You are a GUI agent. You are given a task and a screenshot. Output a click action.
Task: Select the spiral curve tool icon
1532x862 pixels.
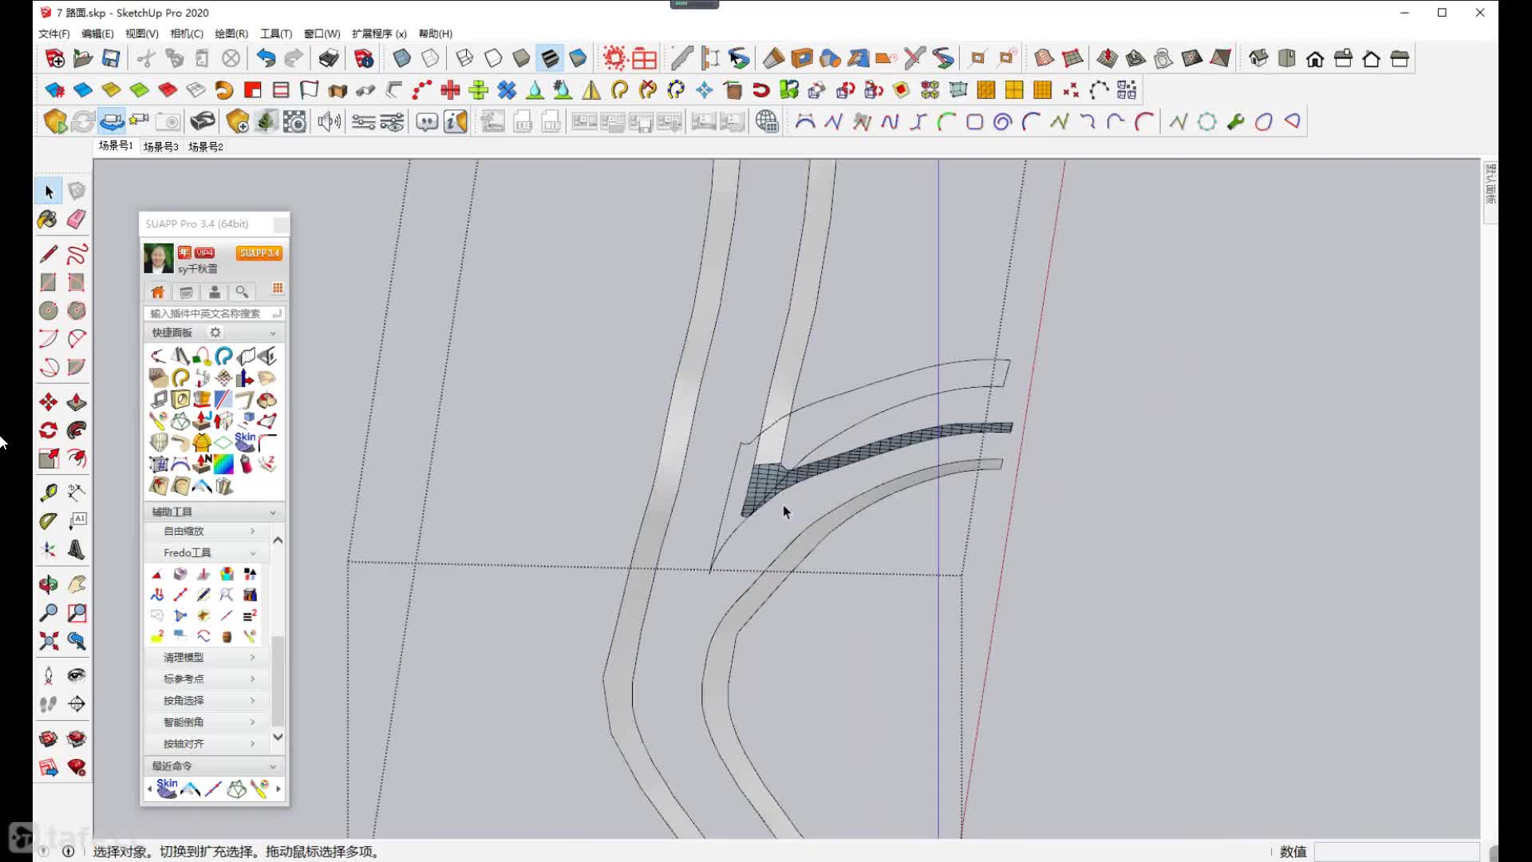pos(1002,122)
